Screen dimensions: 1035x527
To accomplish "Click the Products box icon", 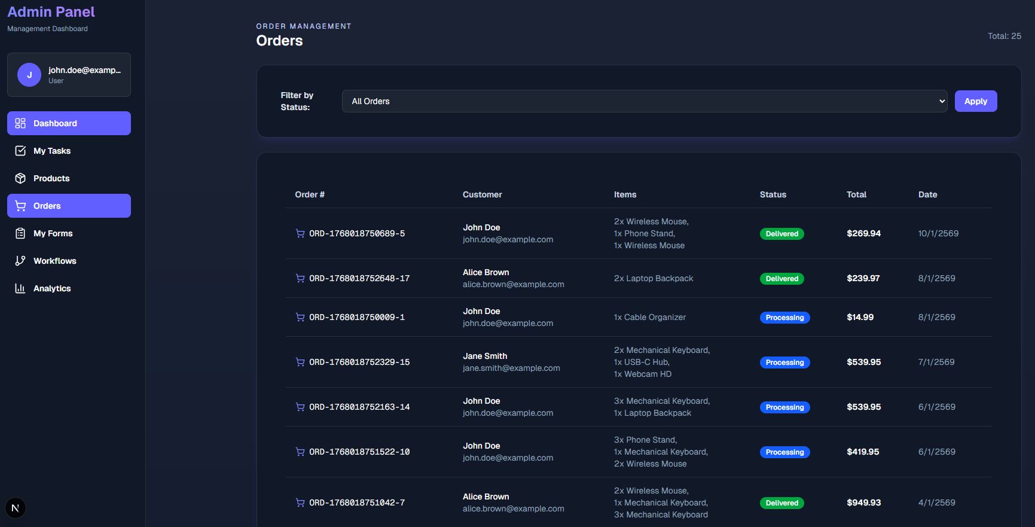I will coord(20,178).
